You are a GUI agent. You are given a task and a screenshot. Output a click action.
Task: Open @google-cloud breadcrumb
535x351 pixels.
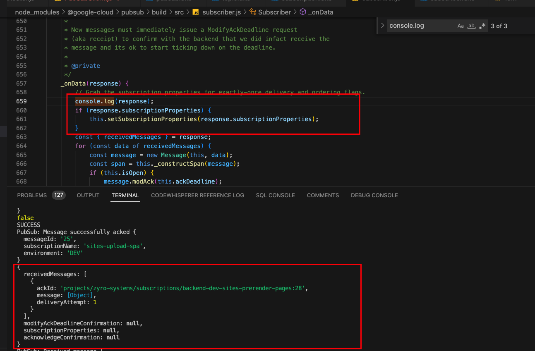(x=90, y=12)
